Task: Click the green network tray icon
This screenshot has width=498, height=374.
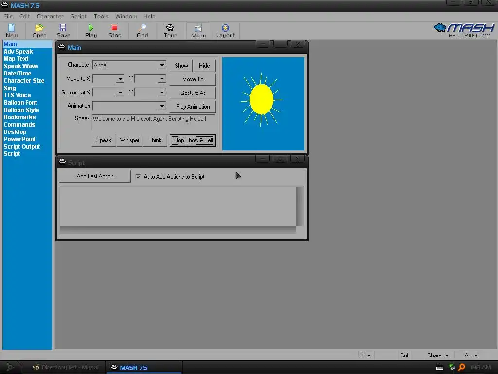Action: pyautogui.click(x=452, y=367)
